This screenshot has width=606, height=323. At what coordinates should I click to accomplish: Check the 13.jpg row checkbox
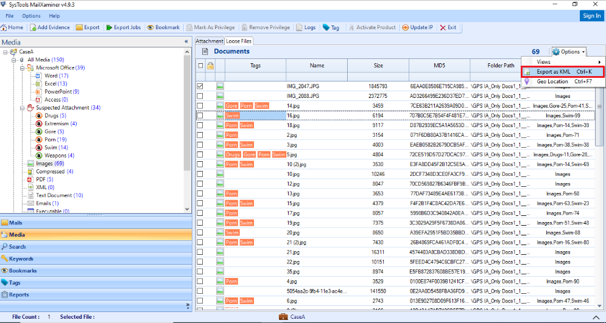tap(200, 193)
